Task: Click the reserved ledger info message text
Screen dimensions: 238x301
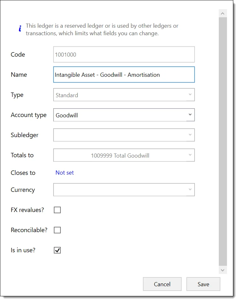Action: tap(102, 29)
